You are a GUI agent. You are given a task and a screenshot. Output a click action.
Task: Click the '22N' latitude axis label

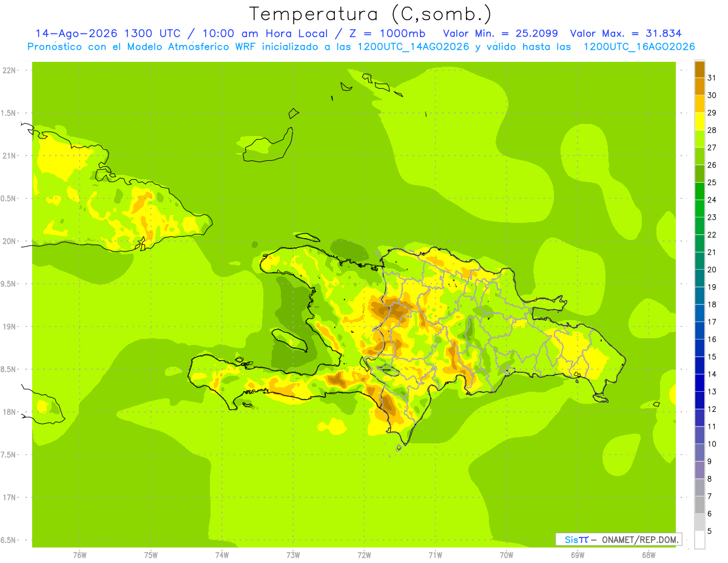(10, 70)
